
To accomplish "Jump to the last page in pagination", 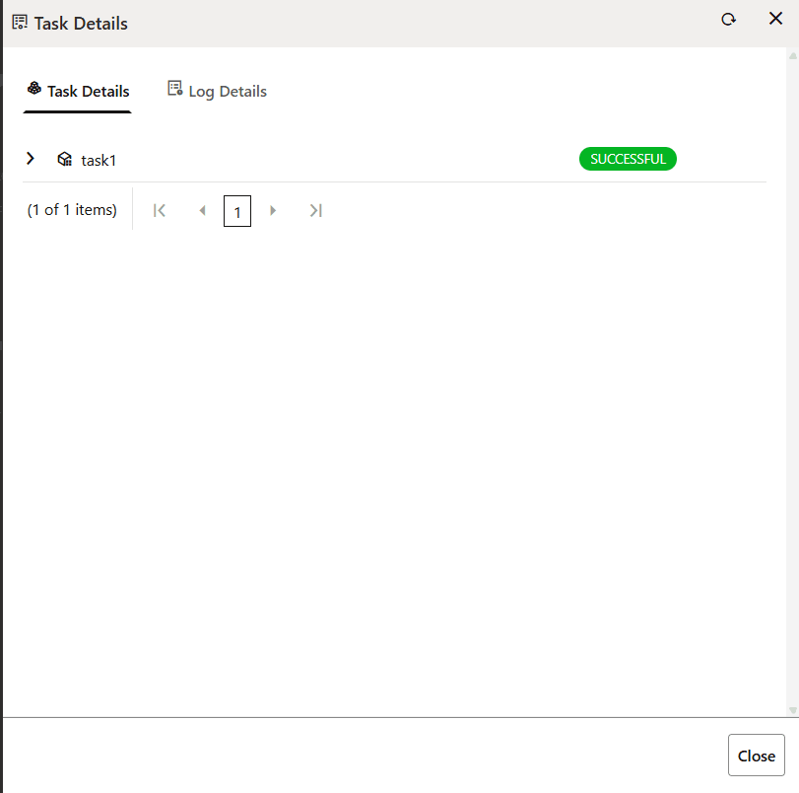I will tap(315, 210).
